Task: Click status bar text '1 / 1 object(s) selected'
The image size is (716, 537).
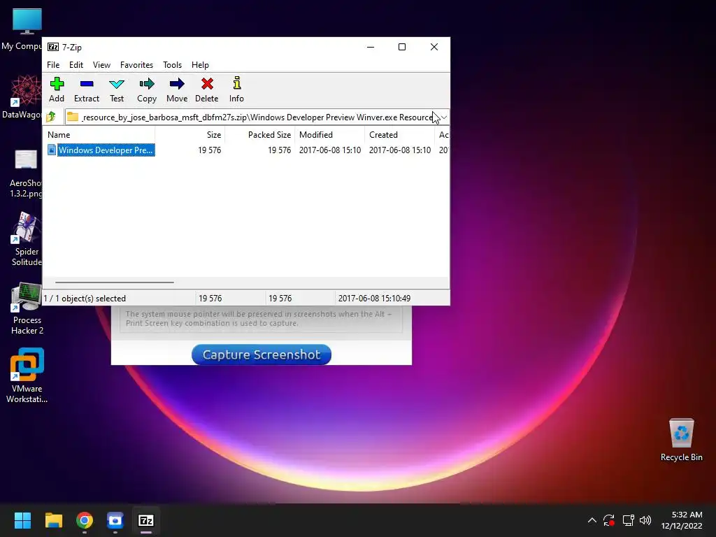Action: (x=85, y=298)
